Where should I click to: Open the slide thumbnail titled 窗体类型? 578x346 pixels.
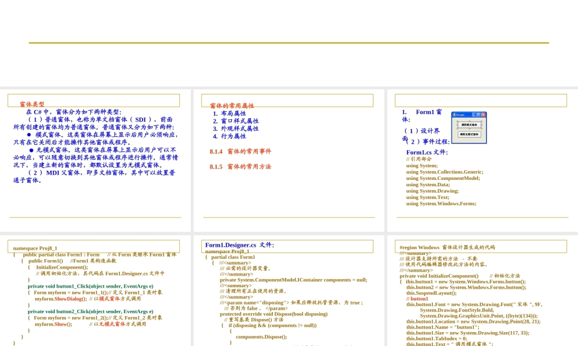[95, 160]
